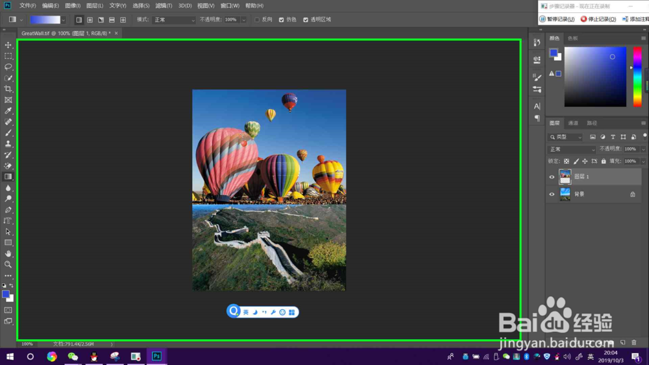Open the options bar 不透明度 arrow
The width and height of the screenshot is (649, 365).
[244, 20]
